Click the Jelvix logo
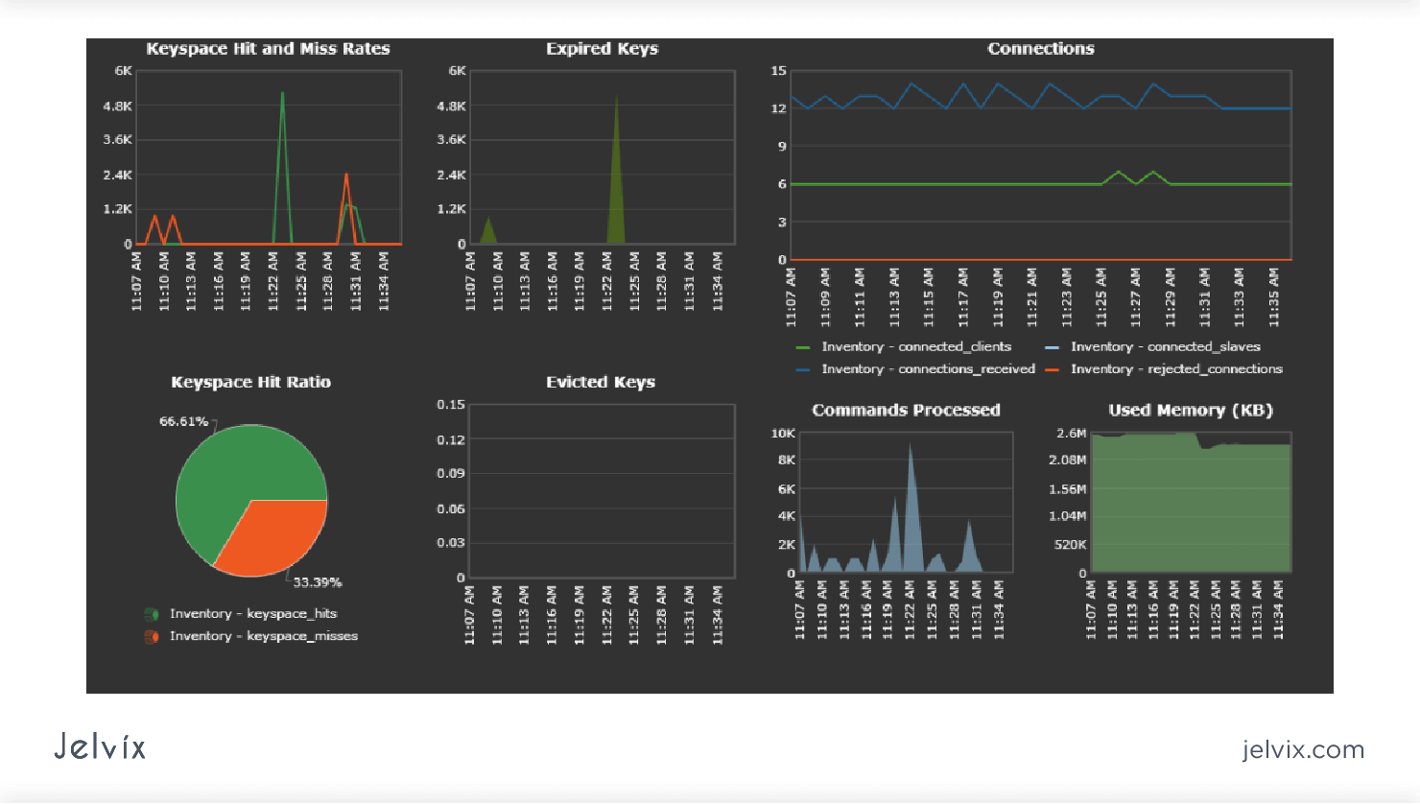 tap(99, 746)
